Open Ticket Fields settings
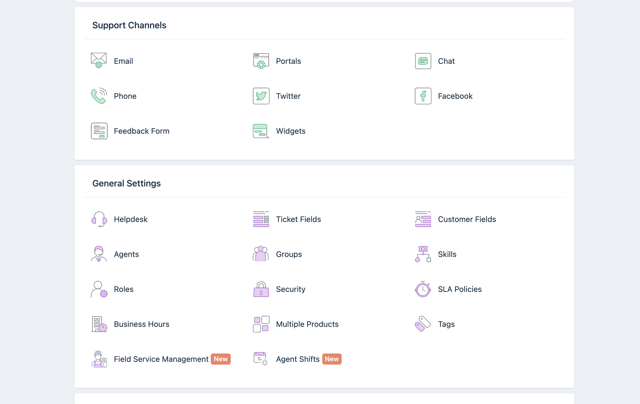 point(298,219)
